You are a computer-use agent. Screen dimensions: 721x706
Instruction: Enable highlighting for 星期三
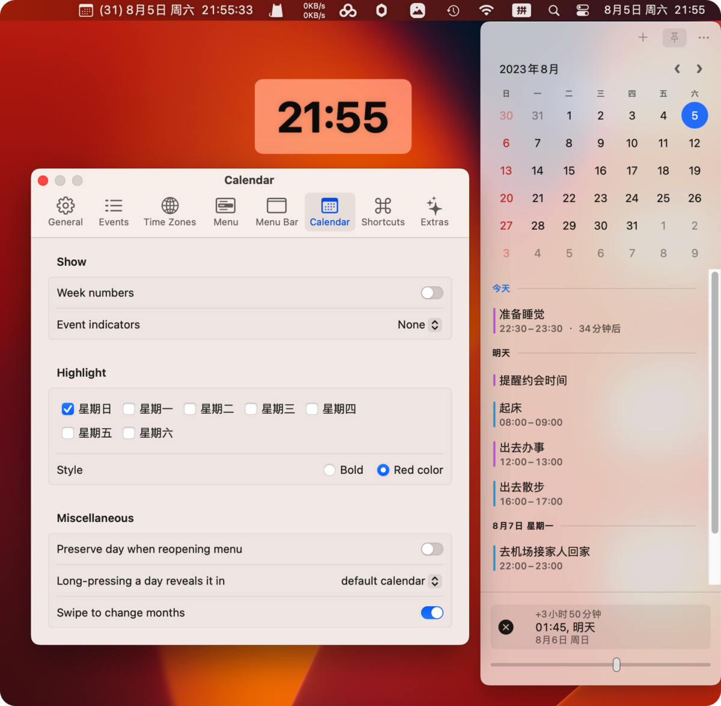coord(251,409)
